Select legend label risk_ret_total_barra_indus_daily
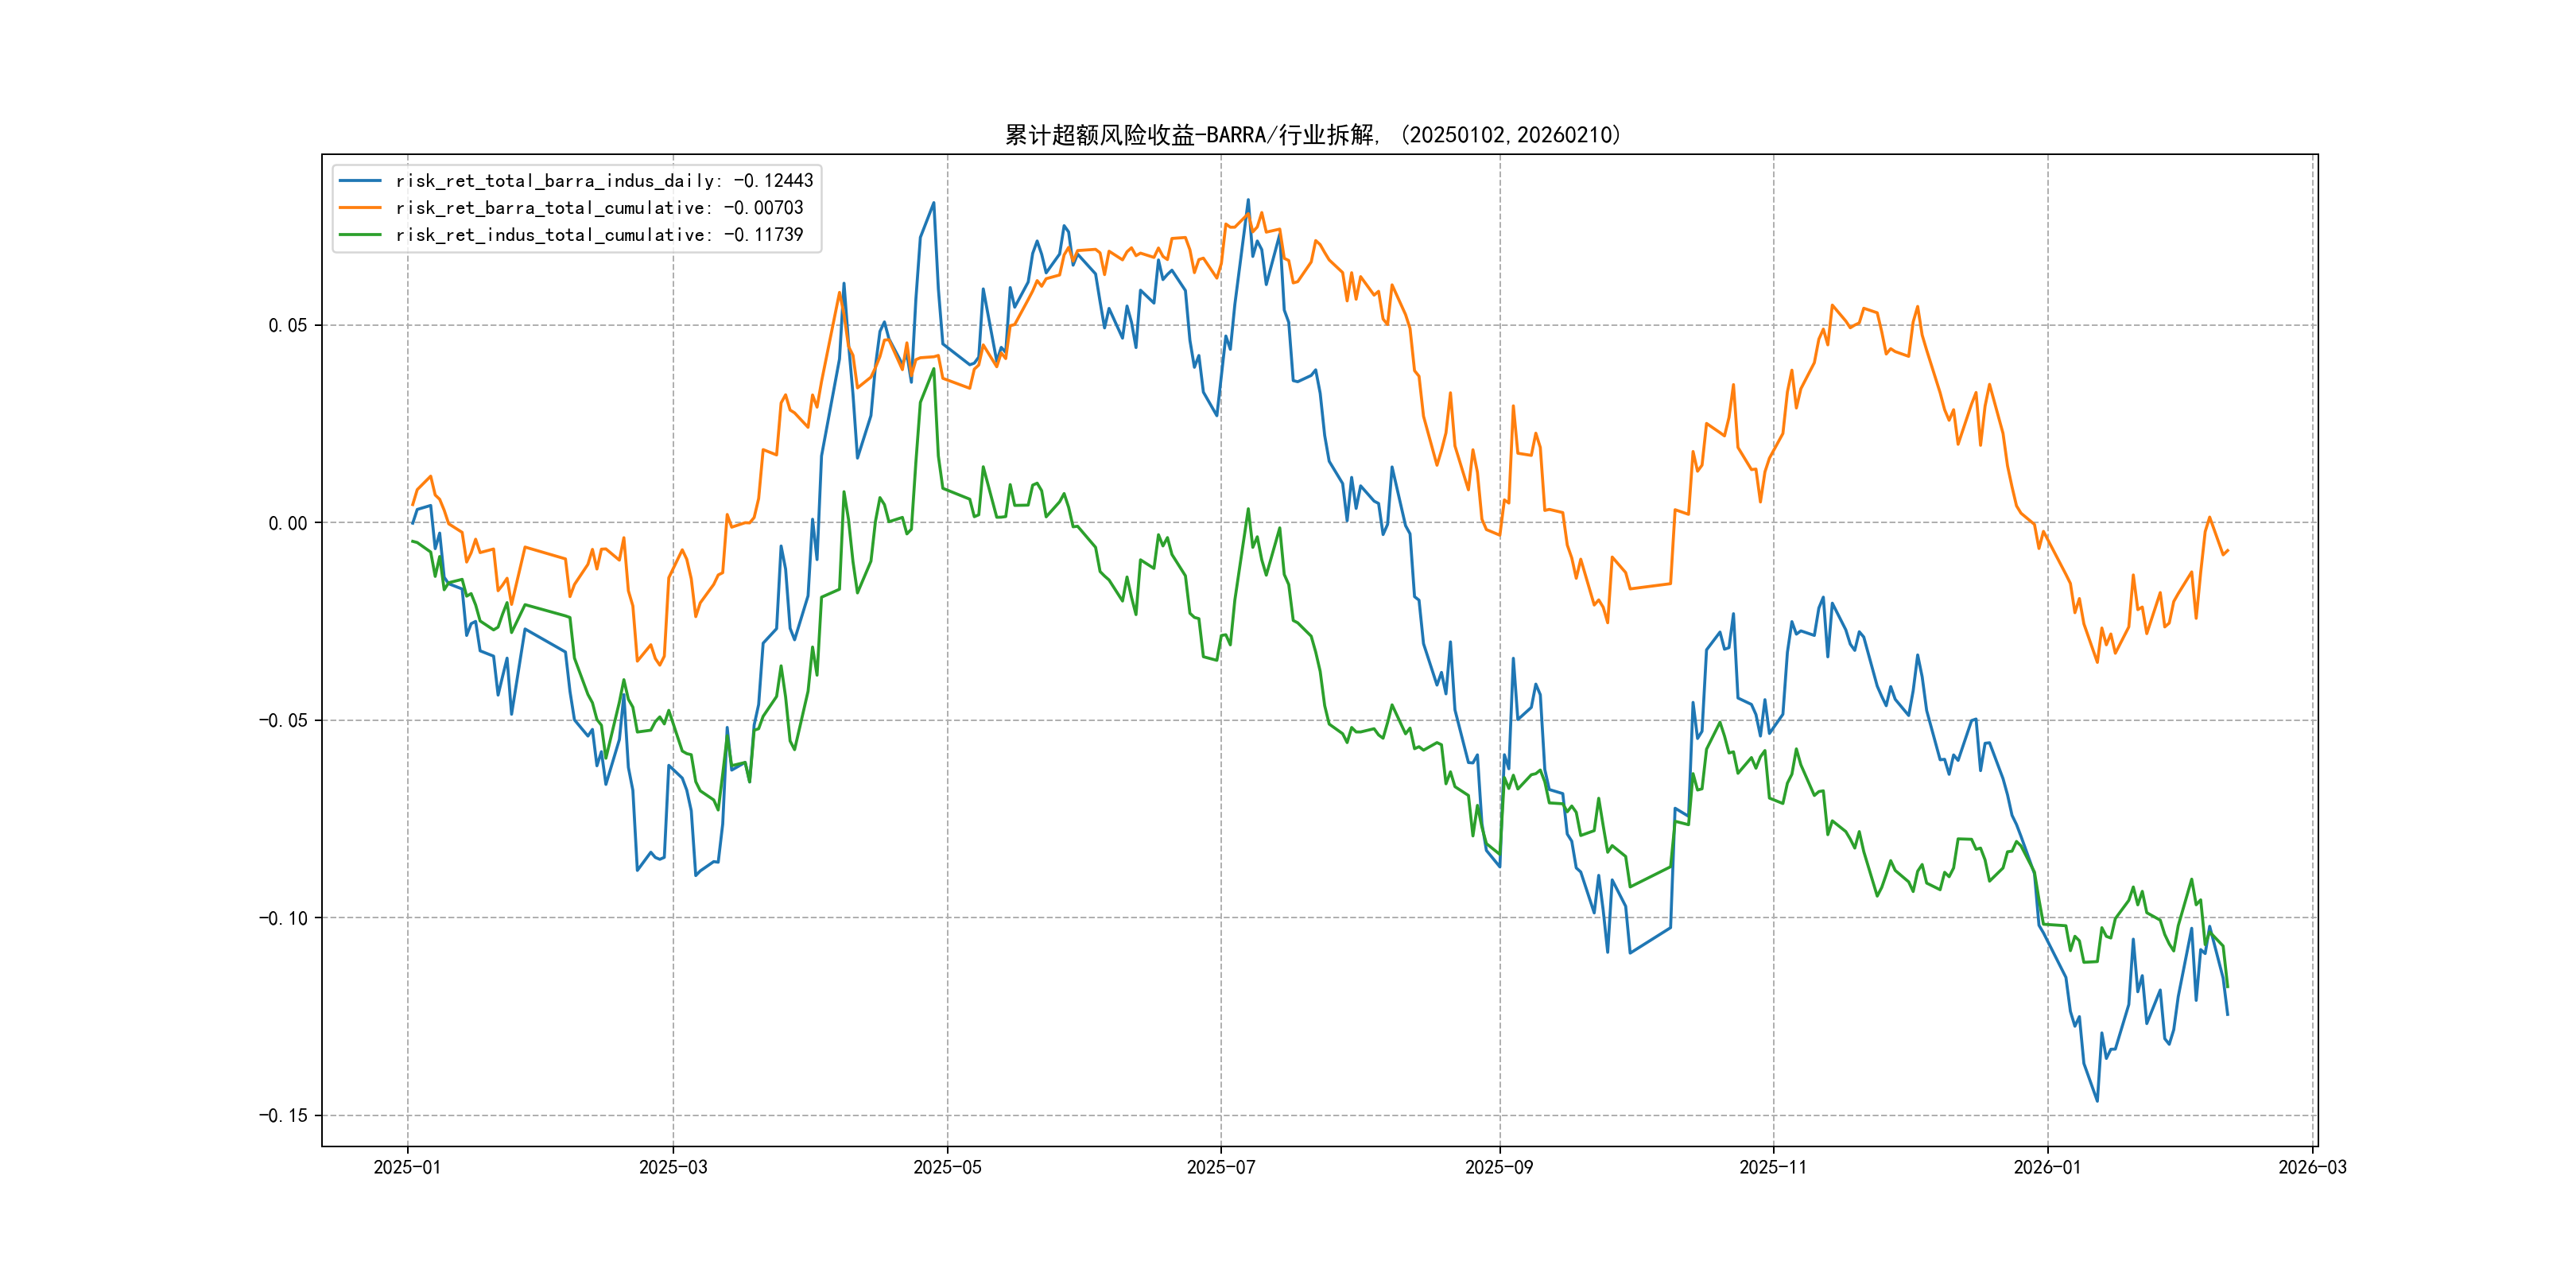This screenshot has height=1288, width=2576. (x=604, y=181)
